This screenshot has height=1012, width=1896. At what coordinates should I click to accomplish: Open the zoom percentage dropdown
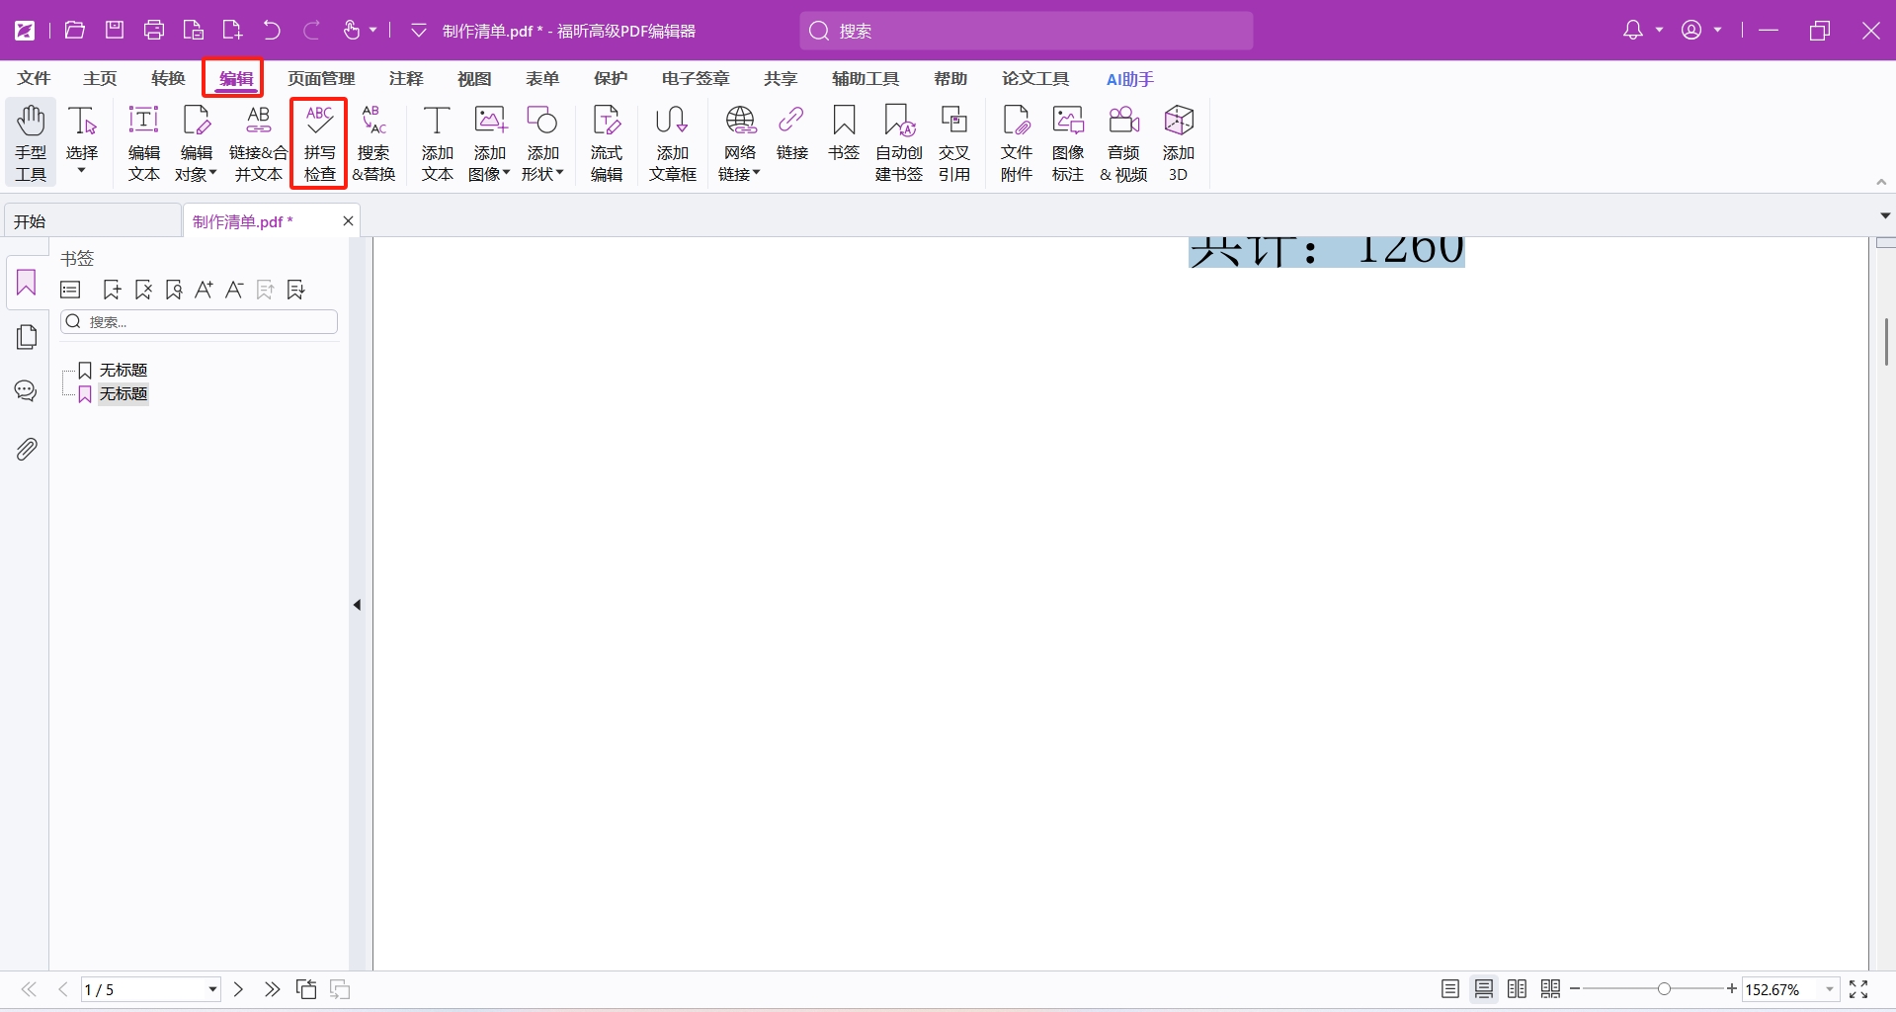(1829, 989)
